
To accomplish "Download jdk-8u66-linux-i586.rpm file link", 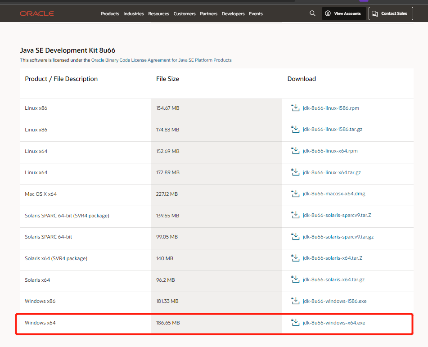I will pos(331,108).
